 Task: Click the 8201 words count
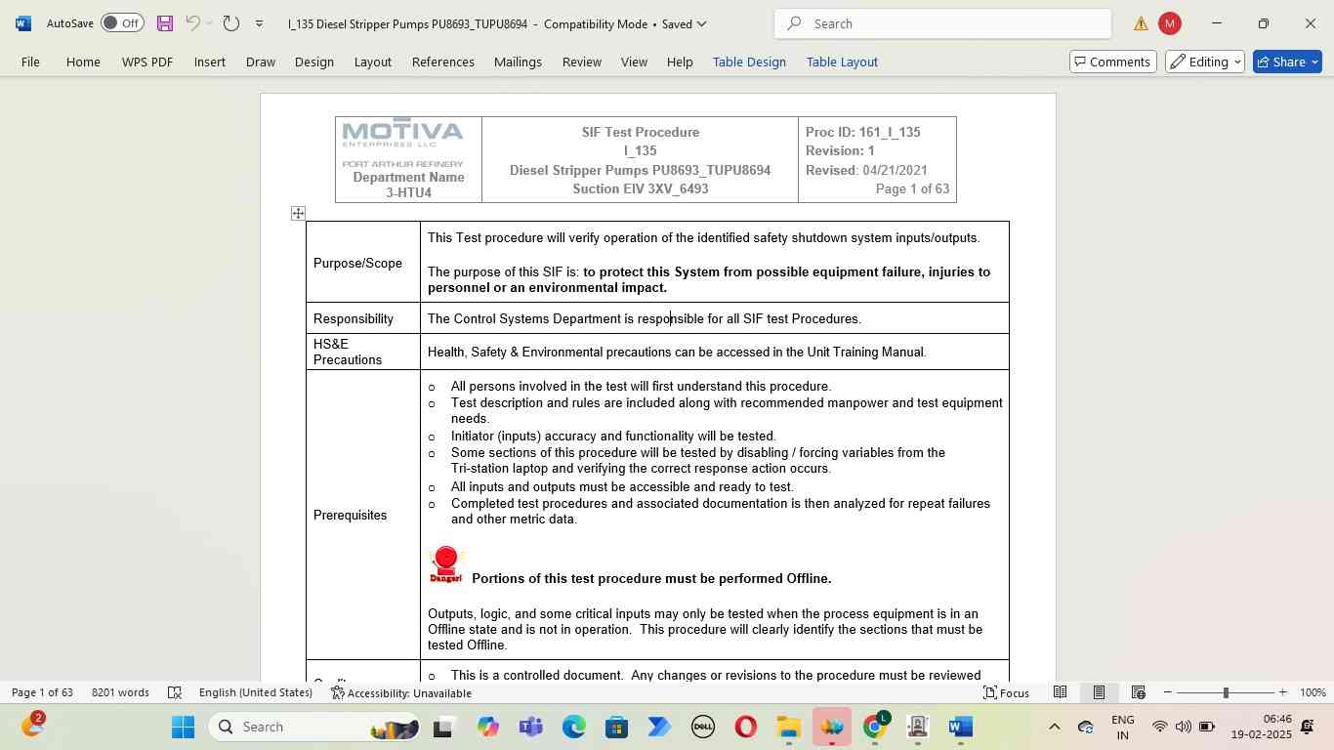pos(120,692)
